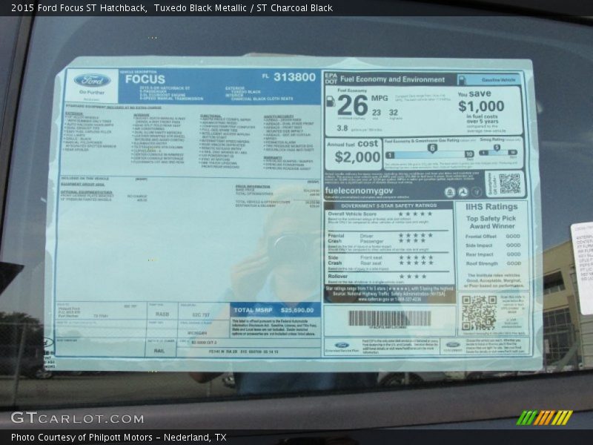
Task: Click the fueleconomy.gov web address
Action: [x=359, y=191]
